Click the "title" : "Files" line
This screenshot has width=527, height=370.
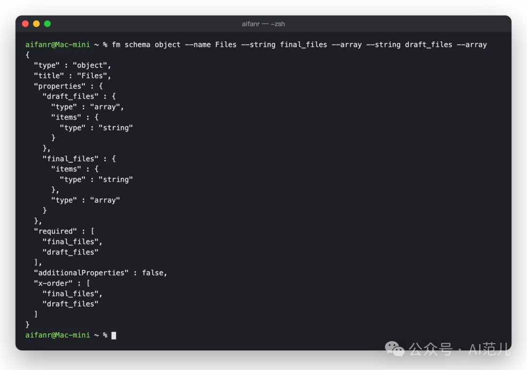click(x=72, y=76)
